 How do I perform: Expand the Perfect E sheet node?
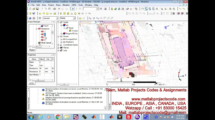61,42
